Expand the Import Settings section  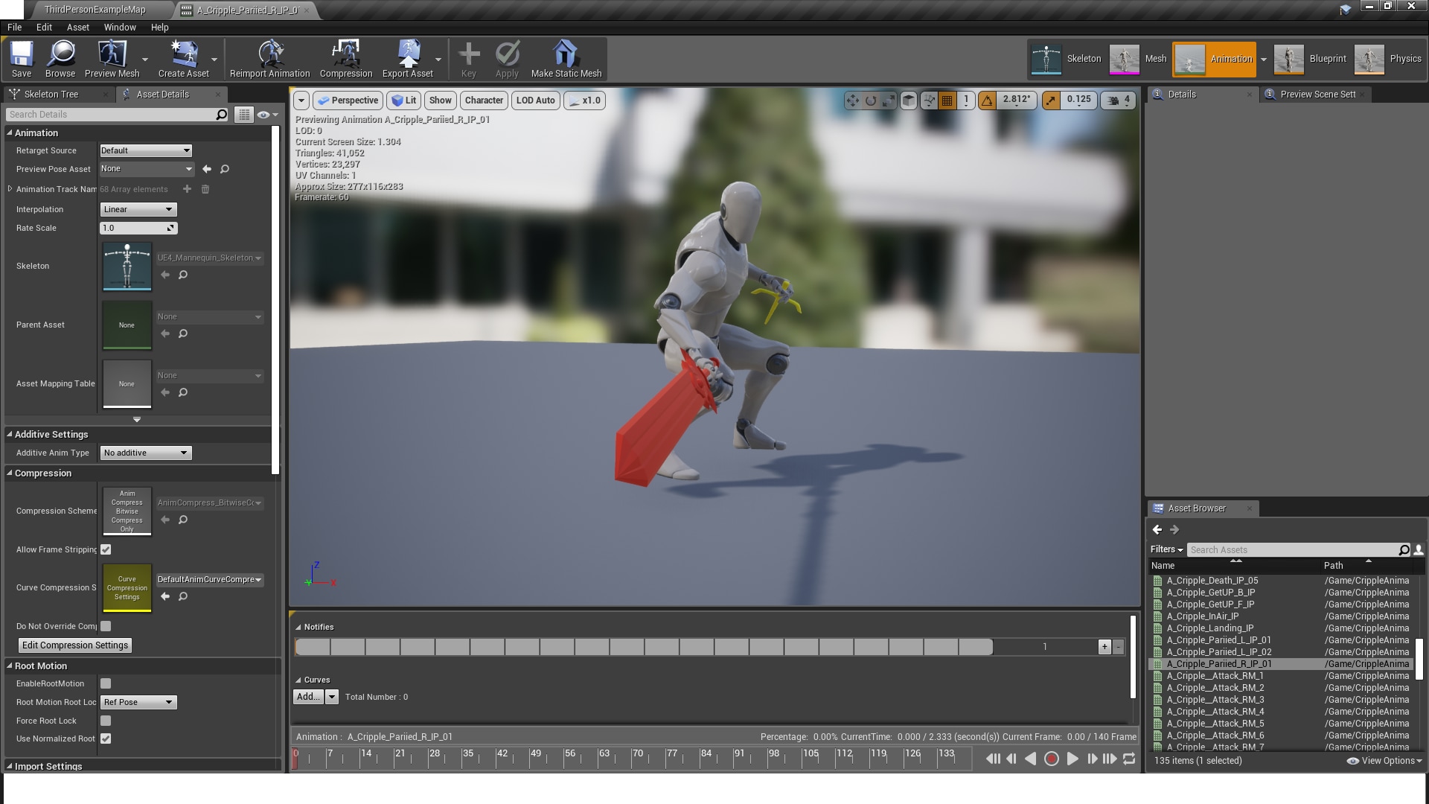tap(10, 766)
